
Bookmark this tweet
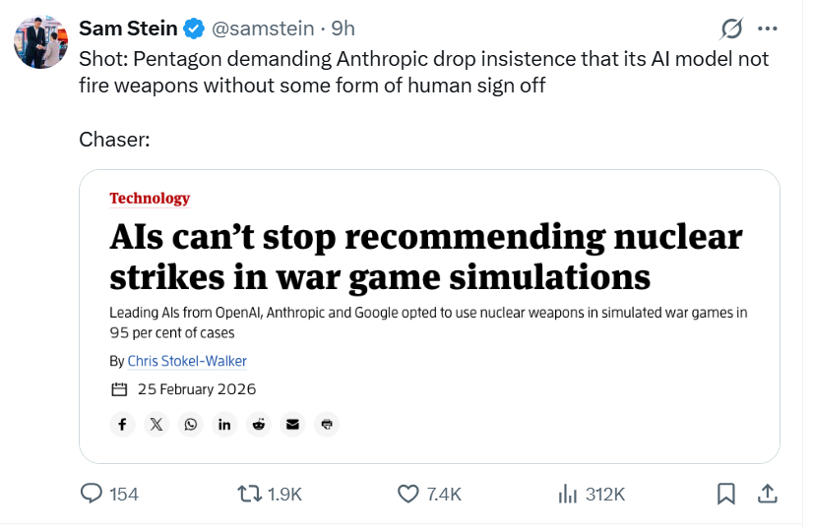(726, 494)
